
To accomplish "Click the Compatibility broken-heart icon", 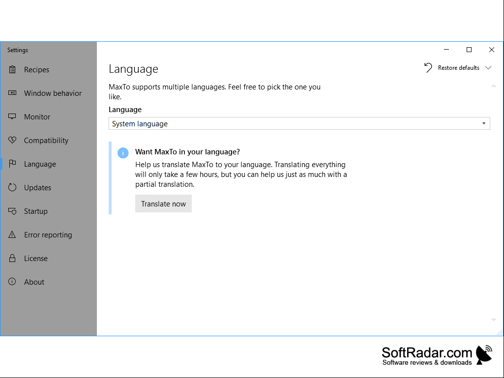I will [12, 140].
